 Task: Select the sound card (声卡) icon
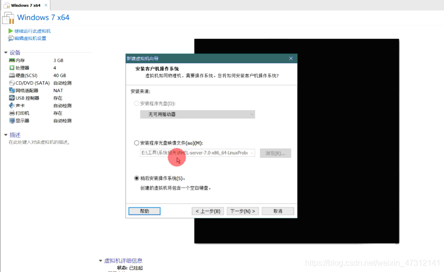coord(11,106)
